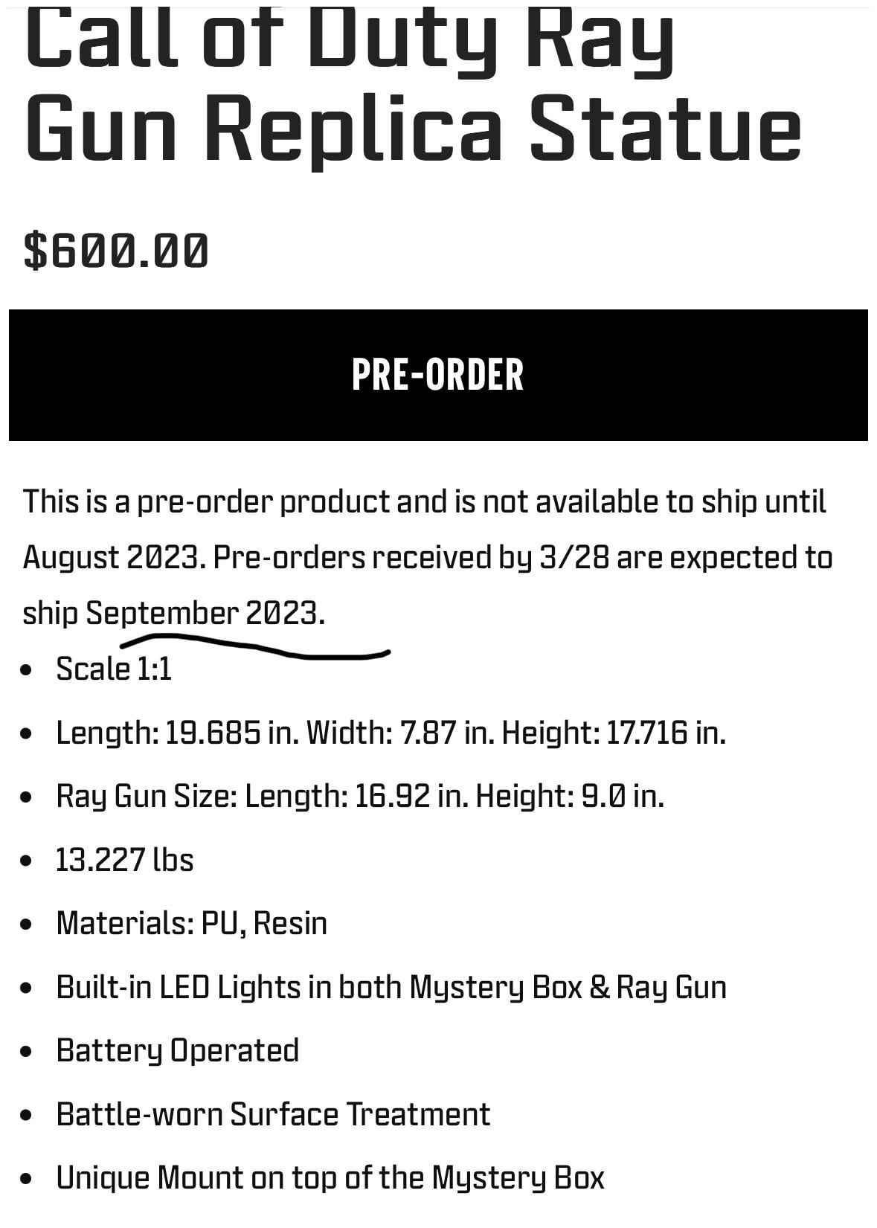Click the 'Unique Mount' bullet line
877x1228 pixels.
pos(330,1177)
